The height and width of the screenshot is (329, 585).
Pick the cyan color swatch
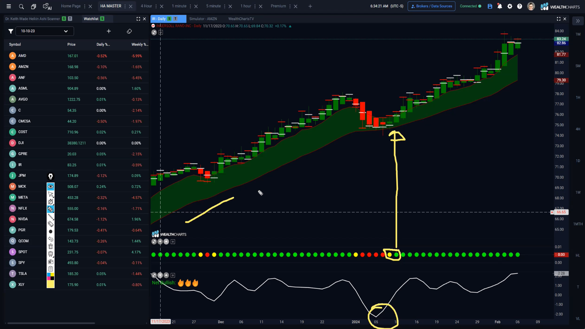pos(49,275)
